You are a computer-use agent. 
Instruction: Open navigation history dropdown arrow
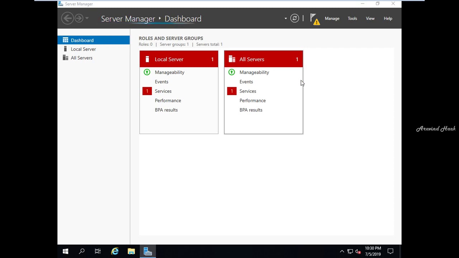pyautogui.click(x=87, y=18)
